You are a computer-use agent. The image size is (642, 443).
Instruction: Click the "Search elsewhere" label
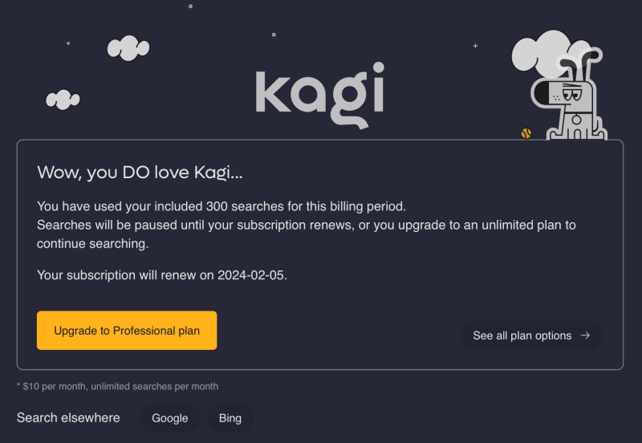coord(68,417)
